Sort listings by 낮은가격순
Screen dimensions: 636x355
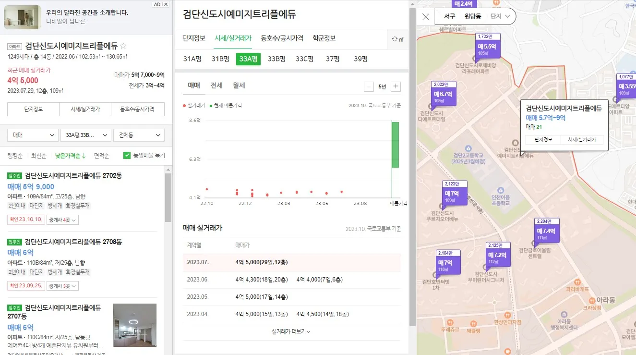(x=70, y=156)
